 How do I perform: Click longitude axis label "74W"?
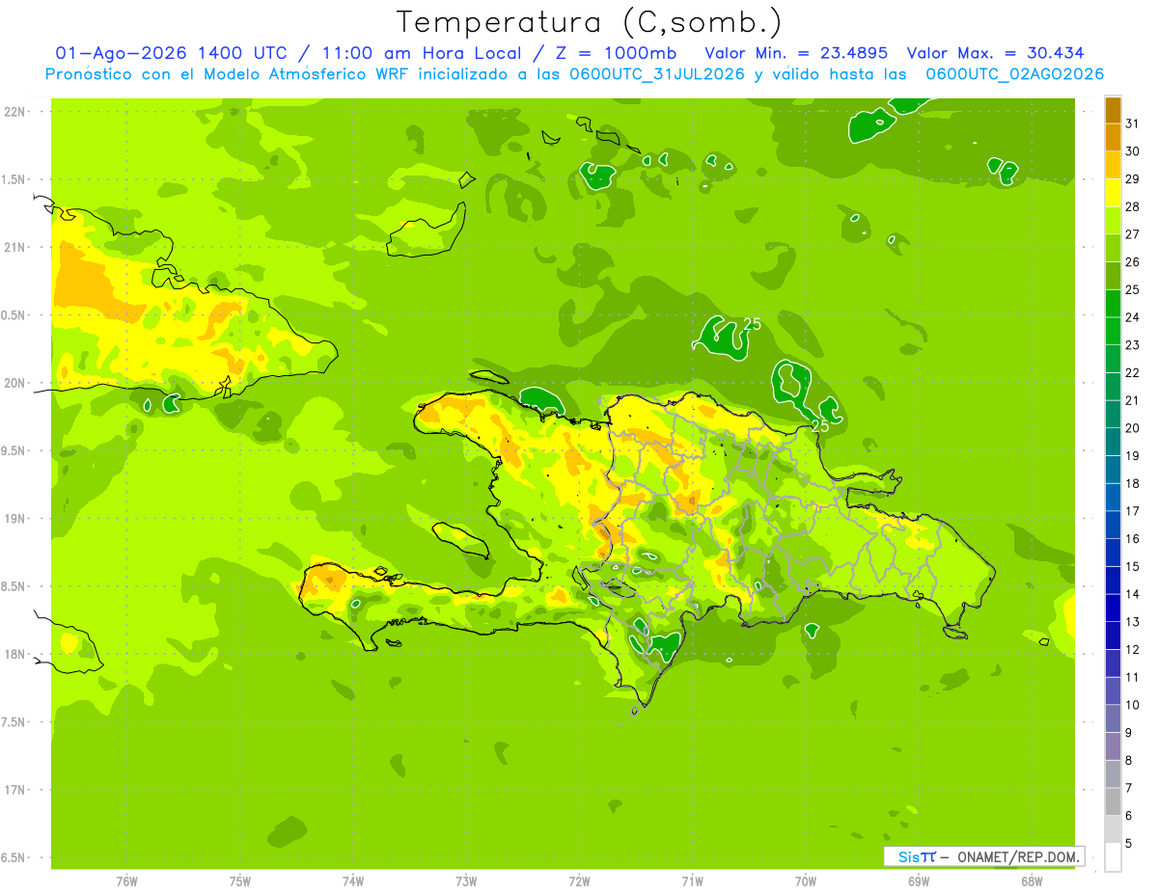click(x=353, y=881)
